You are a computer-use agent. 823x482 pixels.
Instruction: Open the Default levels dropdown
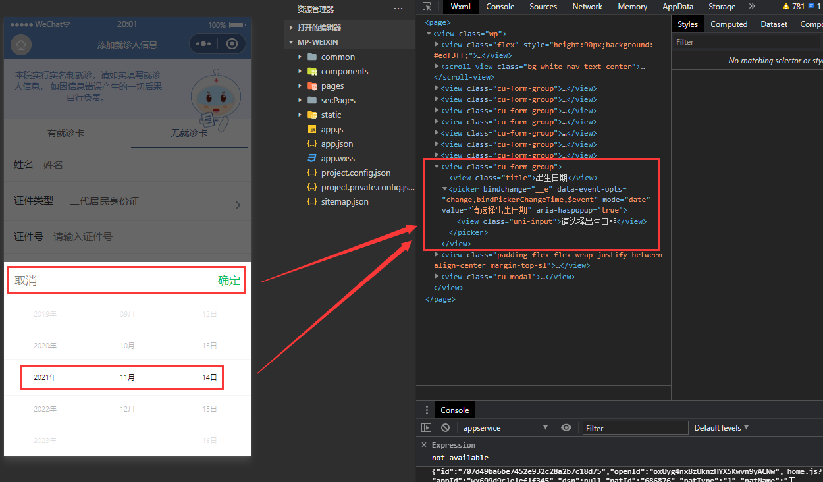coord(722,428)
